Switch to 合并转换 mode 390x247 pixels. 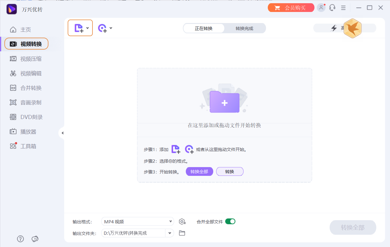point(26,88)
